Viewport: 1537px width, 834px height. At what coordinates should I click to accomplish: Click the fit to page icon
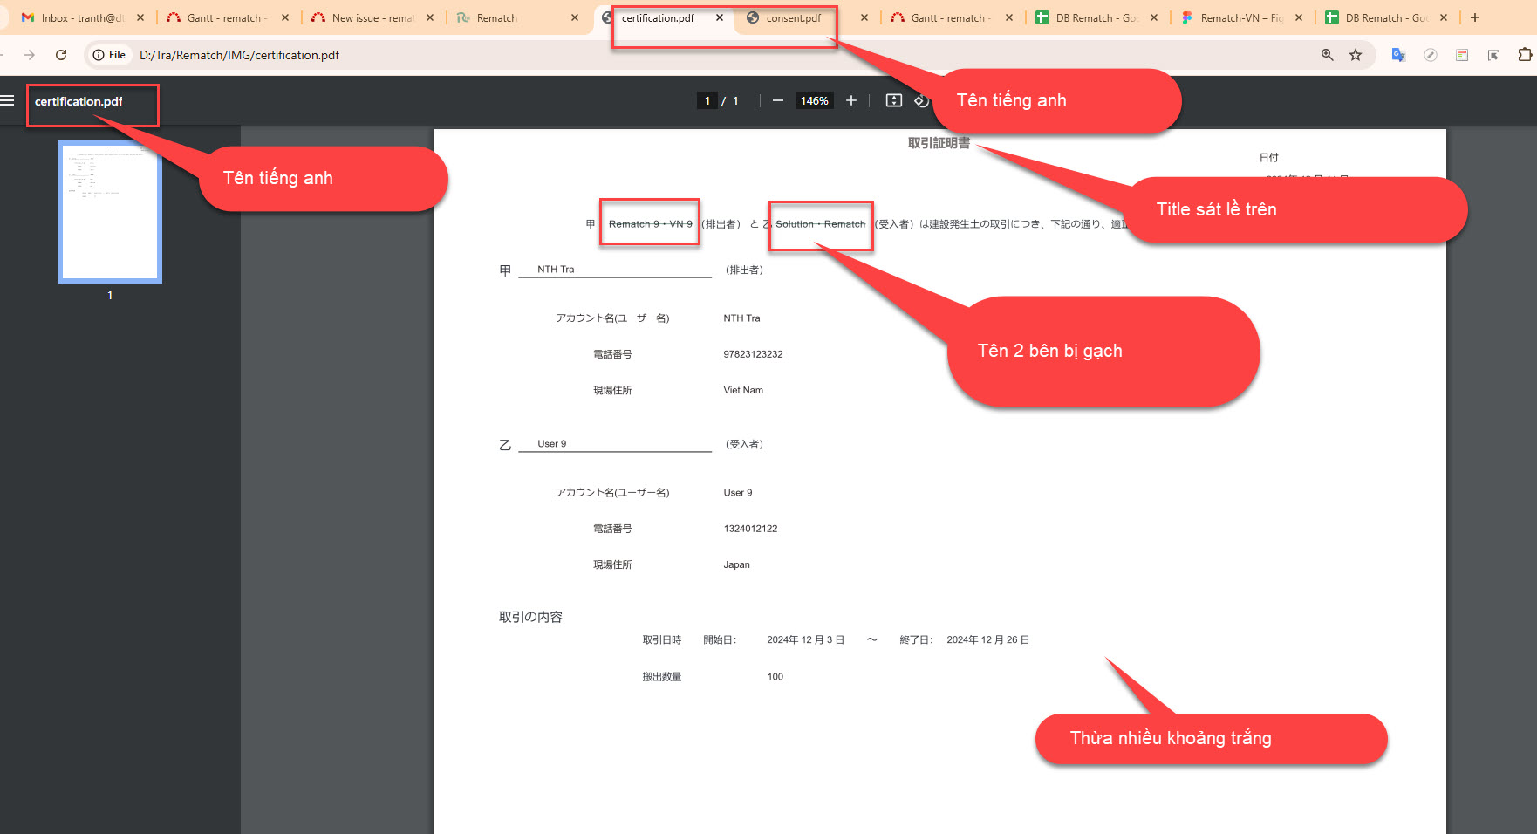coord(893,100)
